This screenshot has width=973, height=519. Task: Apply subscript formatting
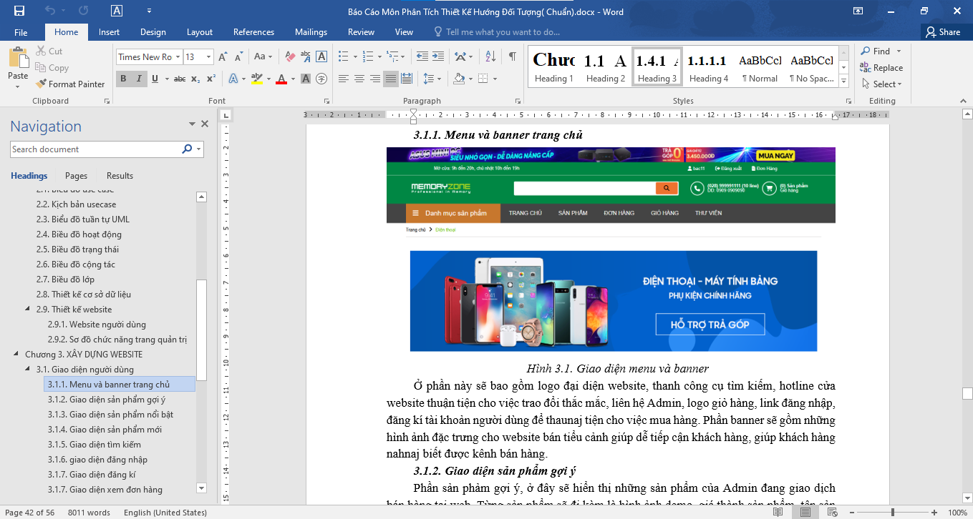click(195, 79)
